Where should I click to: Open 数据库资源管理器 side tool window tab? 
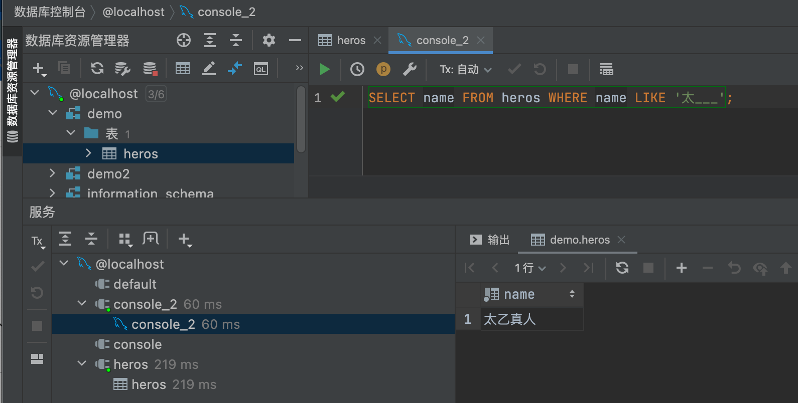[13, 90]
